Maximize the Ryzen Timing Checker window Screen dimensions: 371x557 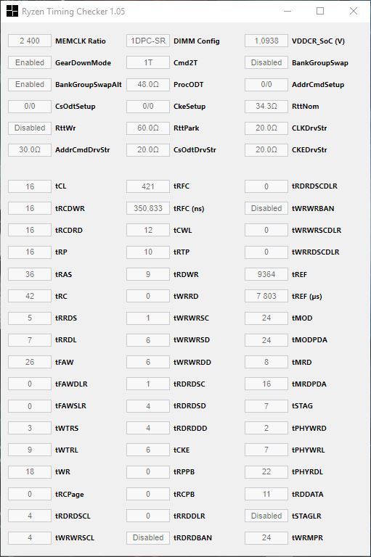[320, 11]
